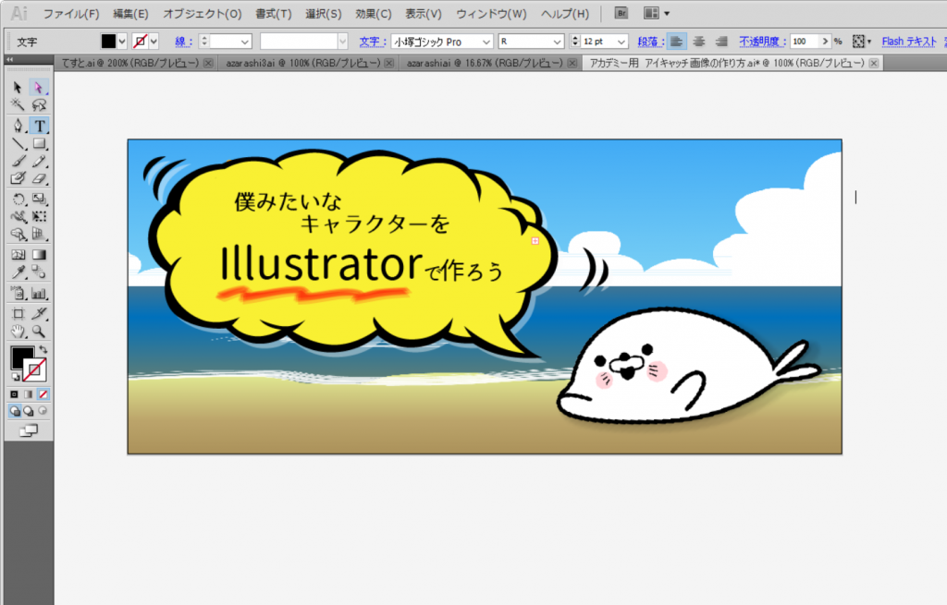Select the Line Segment tool

18,143
